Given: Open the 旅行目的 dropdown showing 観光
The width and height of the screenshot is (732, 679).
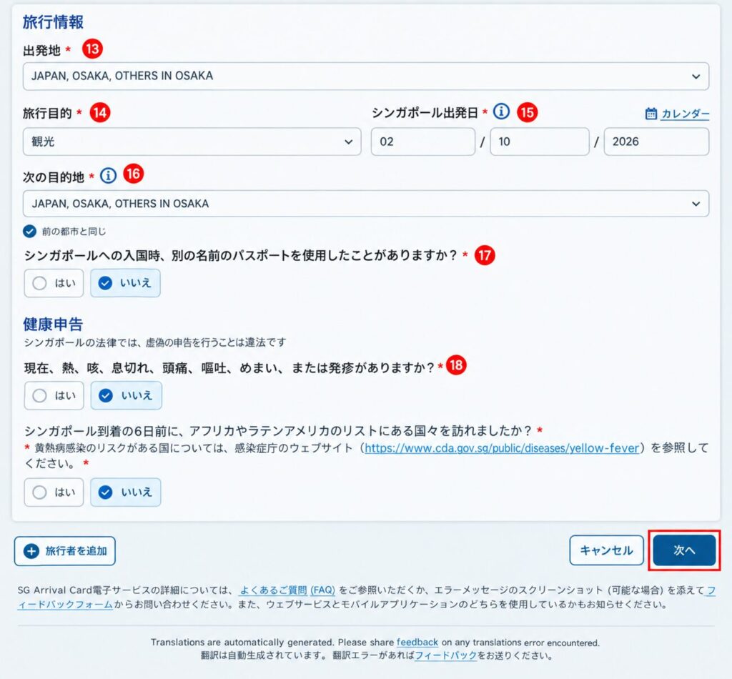Looking at the screenshot, I should pyautogui.click(x=192, y=142).
